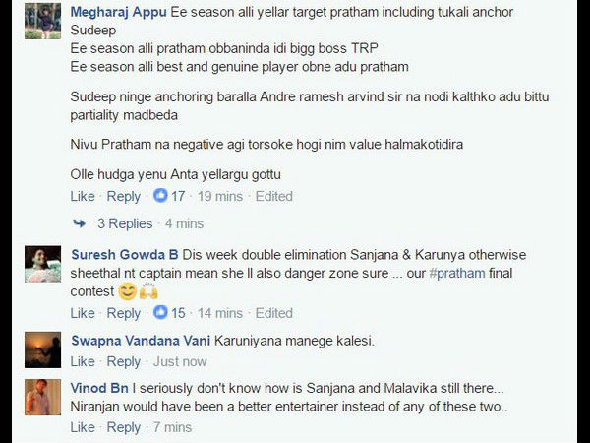Reply to Megharaj Appu's comment

[x=123, y=196]
